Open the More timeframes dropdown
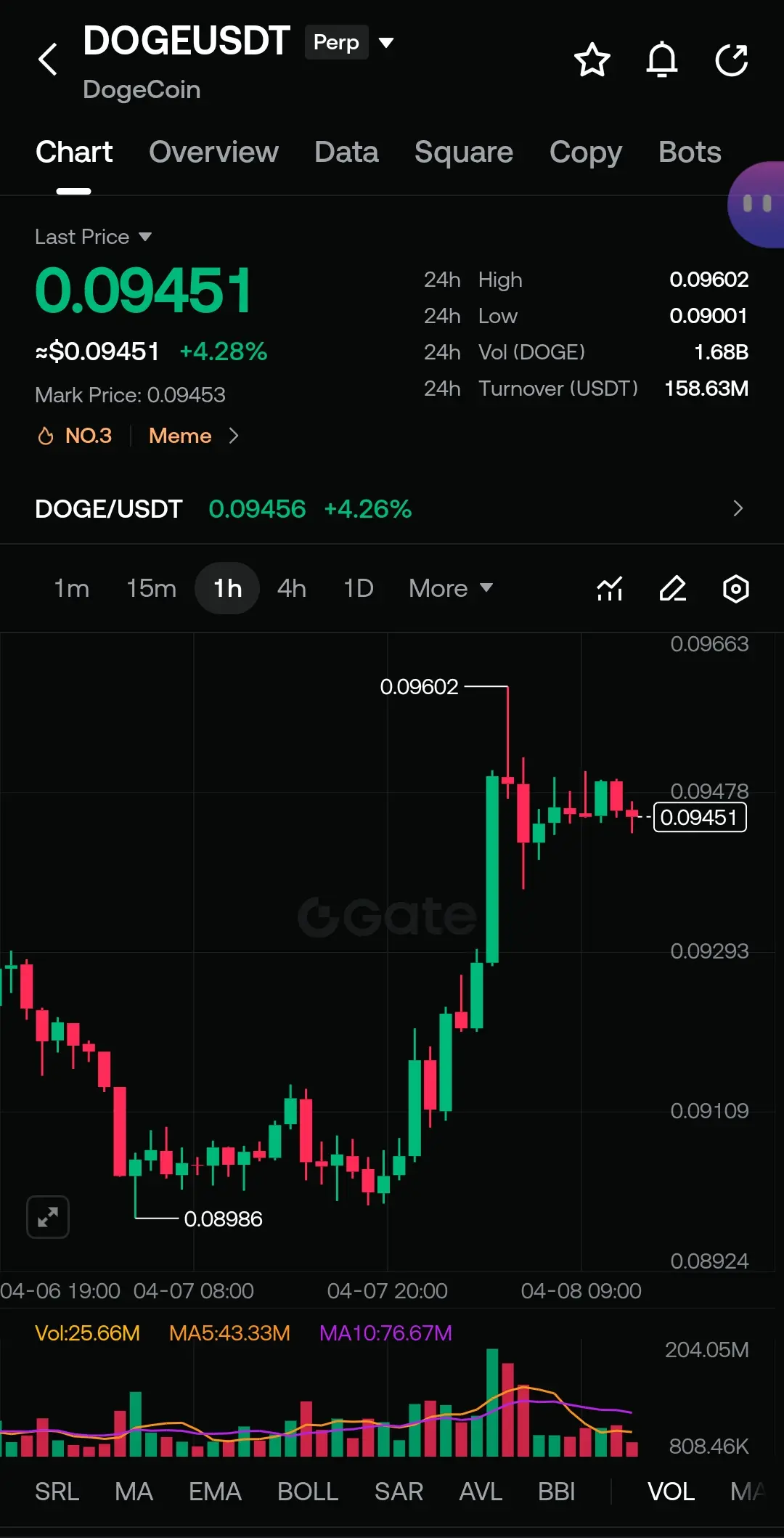Screen dimensions: 784x1538 451,588
